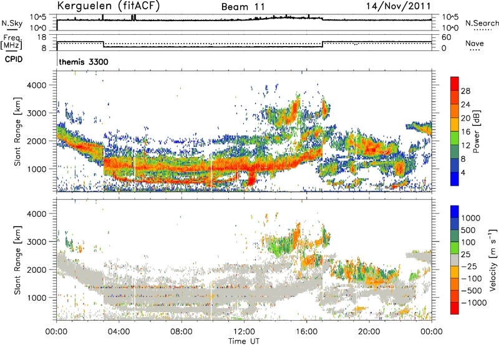Click the red bottom segment of Velocity colorbar
This screenshot has height=345, width=499.
pyautogui.click(x=455, y=308)
